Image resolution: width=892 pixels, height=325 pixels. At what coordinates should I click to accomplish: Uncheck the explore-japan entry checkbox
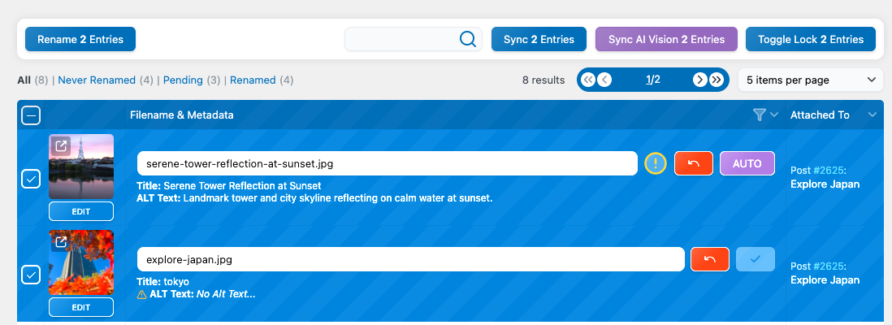31,275
